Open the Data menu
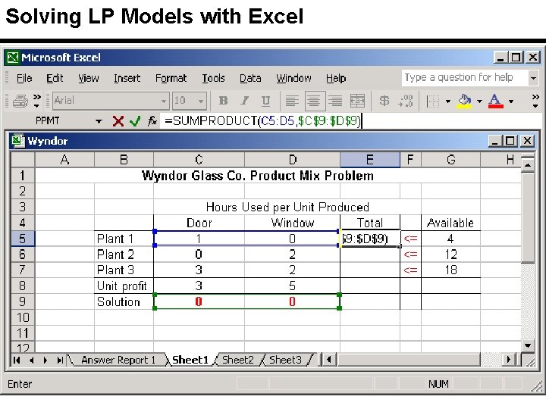 pyautogui.click(x=250, y=78)
